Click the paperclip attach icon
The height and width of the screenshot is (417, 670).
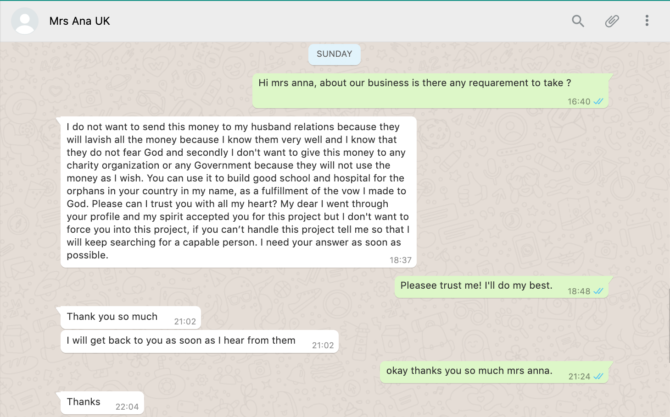(612, 21)
